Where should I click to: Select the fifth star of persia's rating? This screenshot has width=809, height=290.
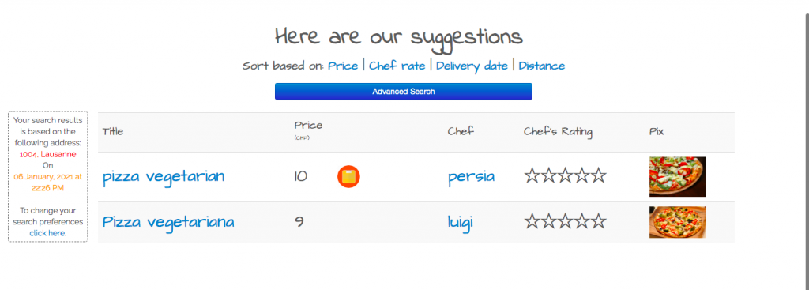[599, 176]
